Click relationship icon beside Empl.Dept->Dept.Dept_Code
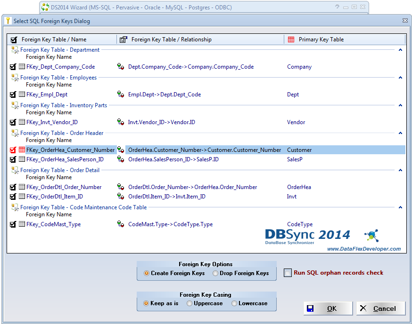The height and width of the screenshot is (324, 412). pos(121,95)
